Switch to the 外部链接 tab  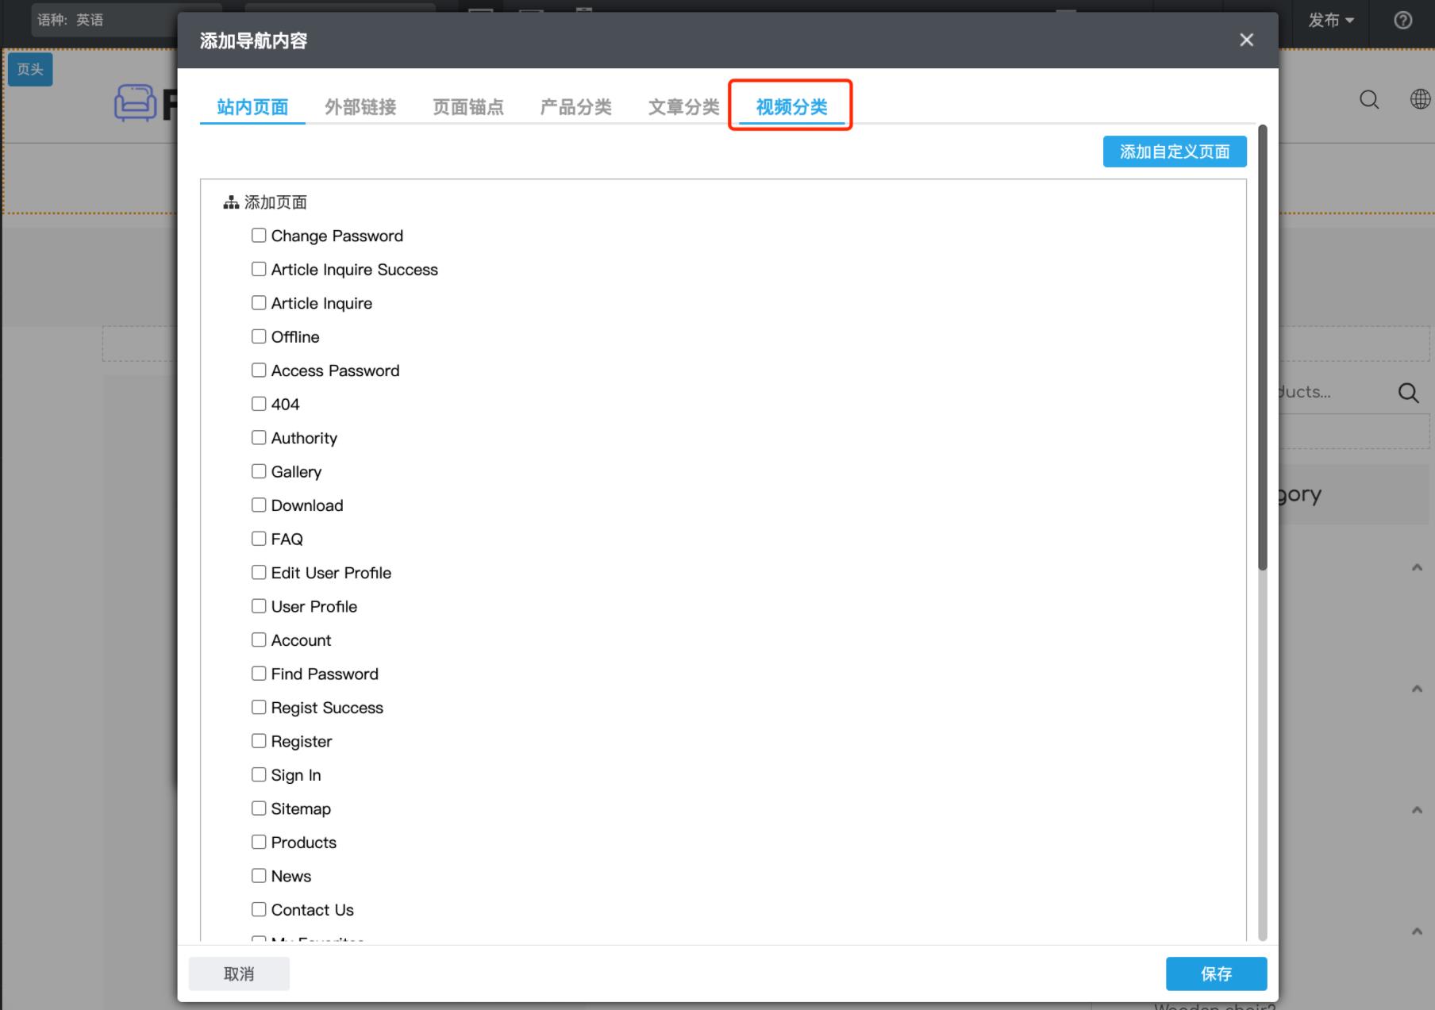360,107
